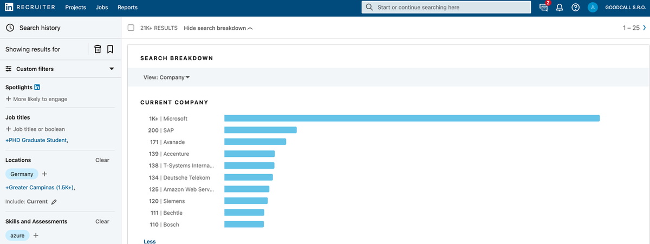This screenshot has height=244, width=650.
Task: Click the Less link under companies
Action: (149, 241)
